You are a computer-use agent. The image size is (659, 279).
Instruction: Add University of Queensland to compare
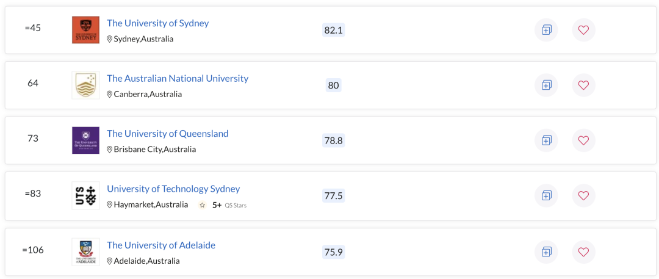point(546,140)
